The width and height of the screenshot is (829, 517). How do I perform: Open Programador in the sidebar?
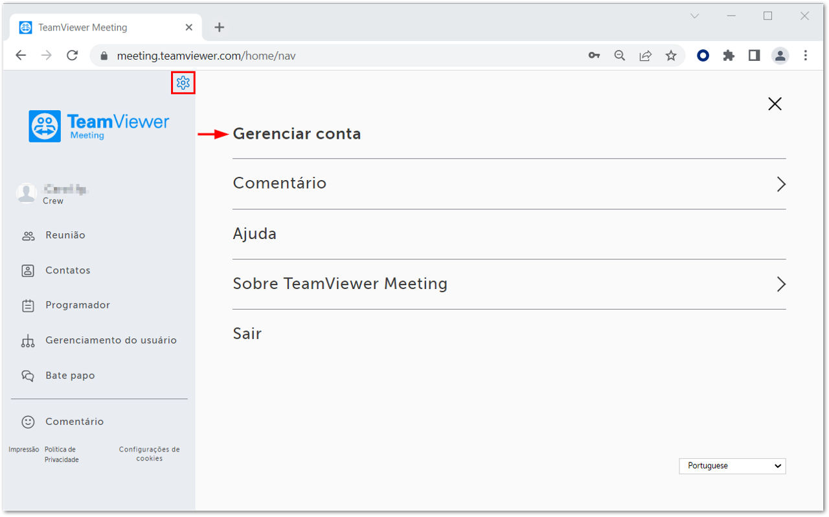tap(78, 305)
